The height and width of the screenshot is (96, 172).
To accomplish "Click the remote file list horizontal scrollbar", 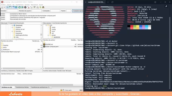I will pyautogui.click(x=54, y=68).
